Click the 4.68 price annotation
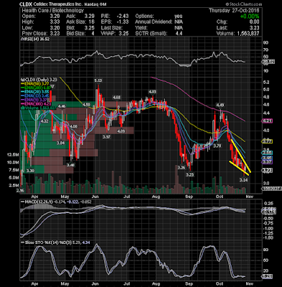Image resolution: width=282 pixels, height=287 pixels. 116,98
